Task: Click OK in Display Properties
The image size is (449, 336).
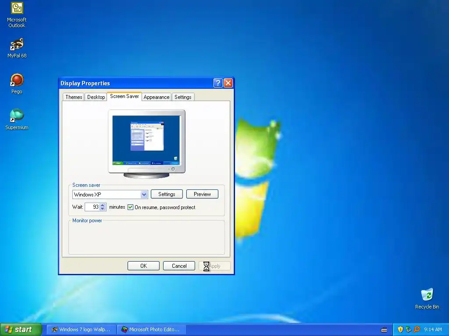Action: pyautogui.click(x=143, y=266)
